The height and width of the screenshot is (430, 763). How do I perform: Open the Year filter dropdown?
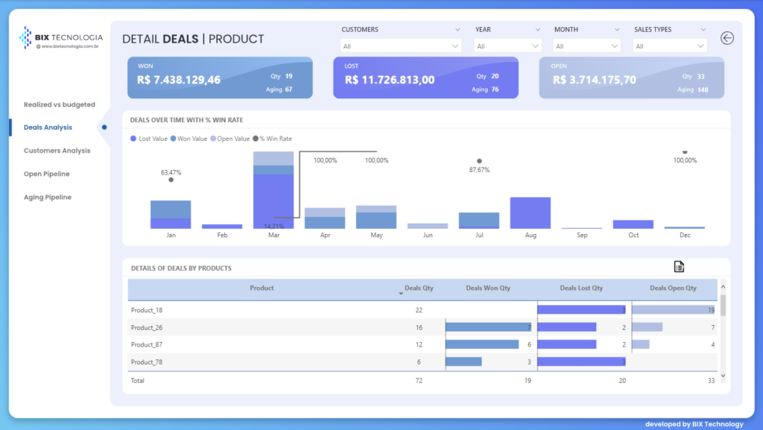point(507,46)
